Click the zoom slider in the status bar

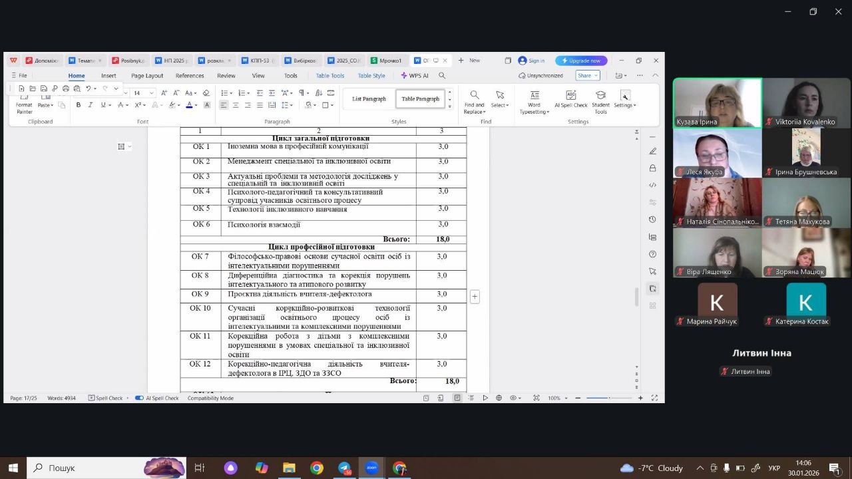coord(608,398)
